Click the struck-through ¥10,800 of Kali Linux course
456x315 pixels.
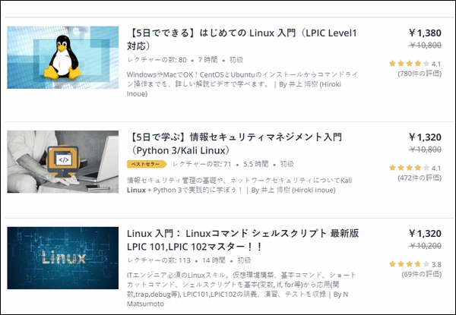click(425, 150)
